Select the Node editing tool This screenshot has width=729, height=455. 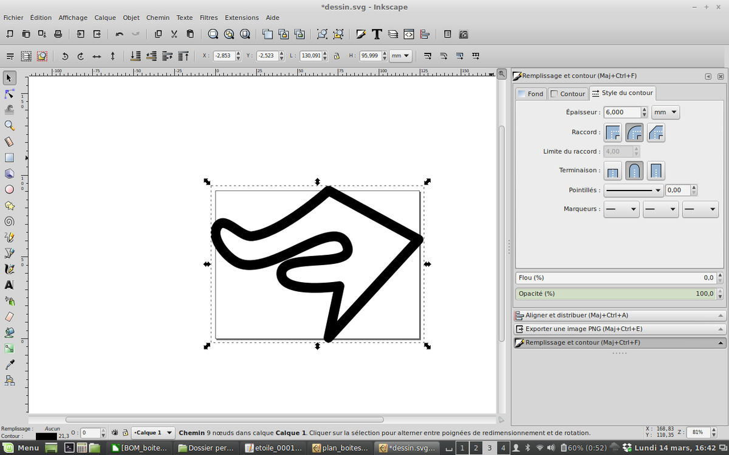pos(9,94)
